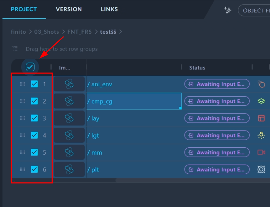Click the row groups list icon
270x207 pixels.
15,49
